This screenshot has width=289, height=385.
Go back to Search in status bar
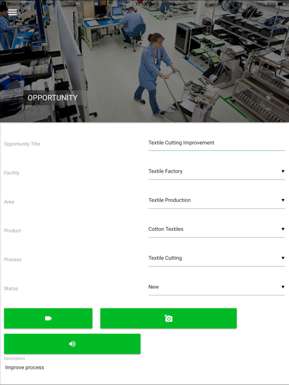(x=12, y=4)
